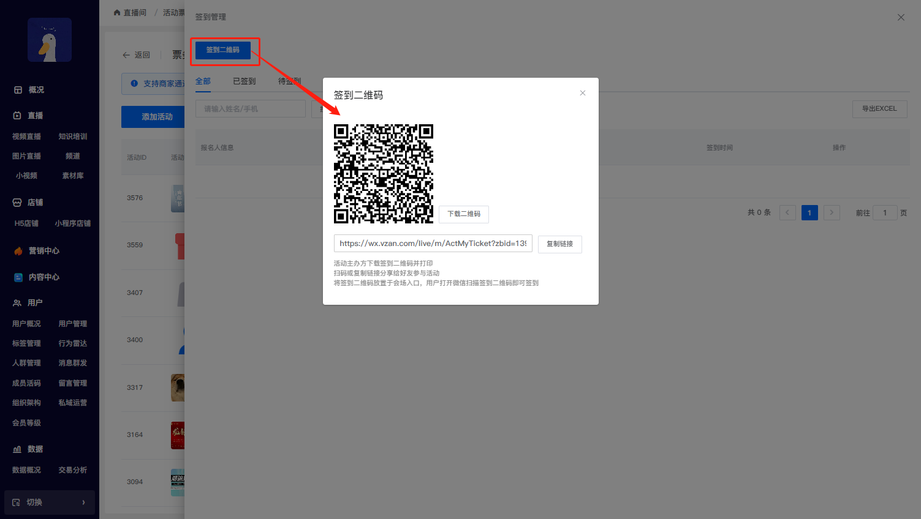
Task: Open 私域运营 in sidebar
Action: 73,403
